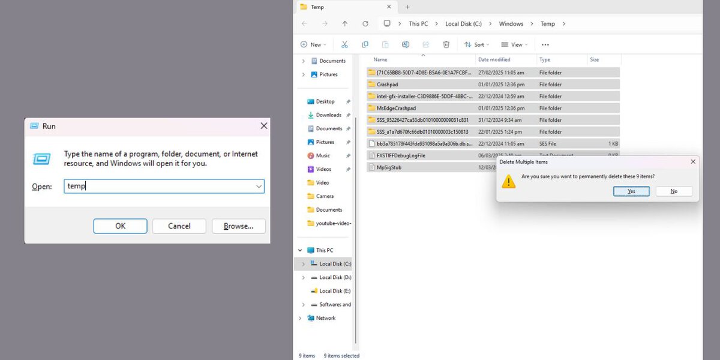Click Local Disk (C:) in the breadcrumb
The height and width of the screenshot is (360, 720).
click(x=463, y=24)
